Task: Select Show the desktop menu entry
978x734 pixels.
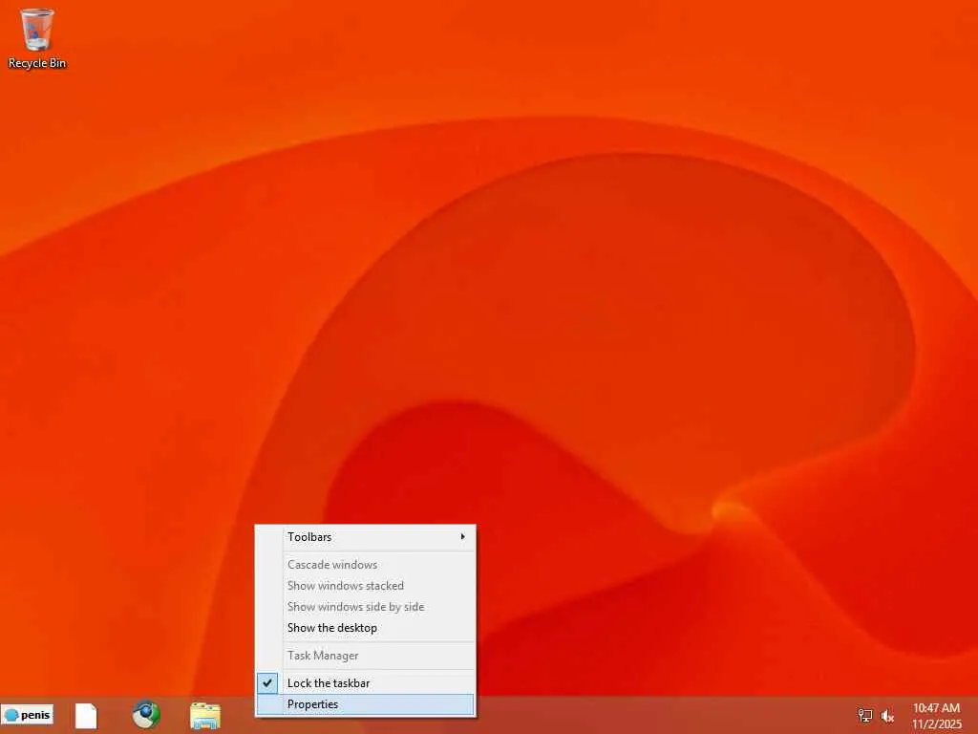Action: coord(366,628)
